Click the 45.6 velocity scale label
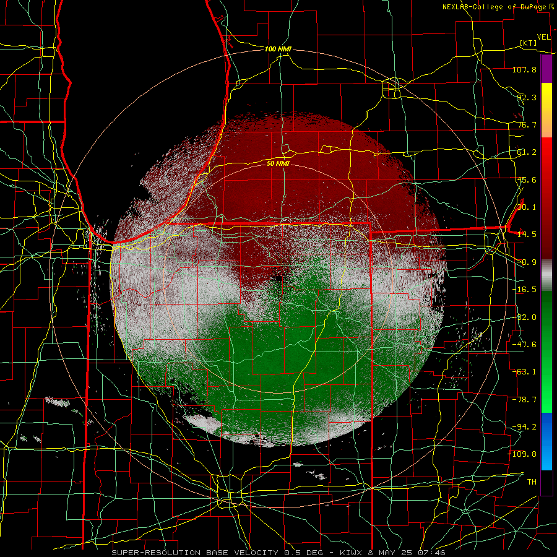The height and width of the screenshot is (557, 557). [527, 179]
